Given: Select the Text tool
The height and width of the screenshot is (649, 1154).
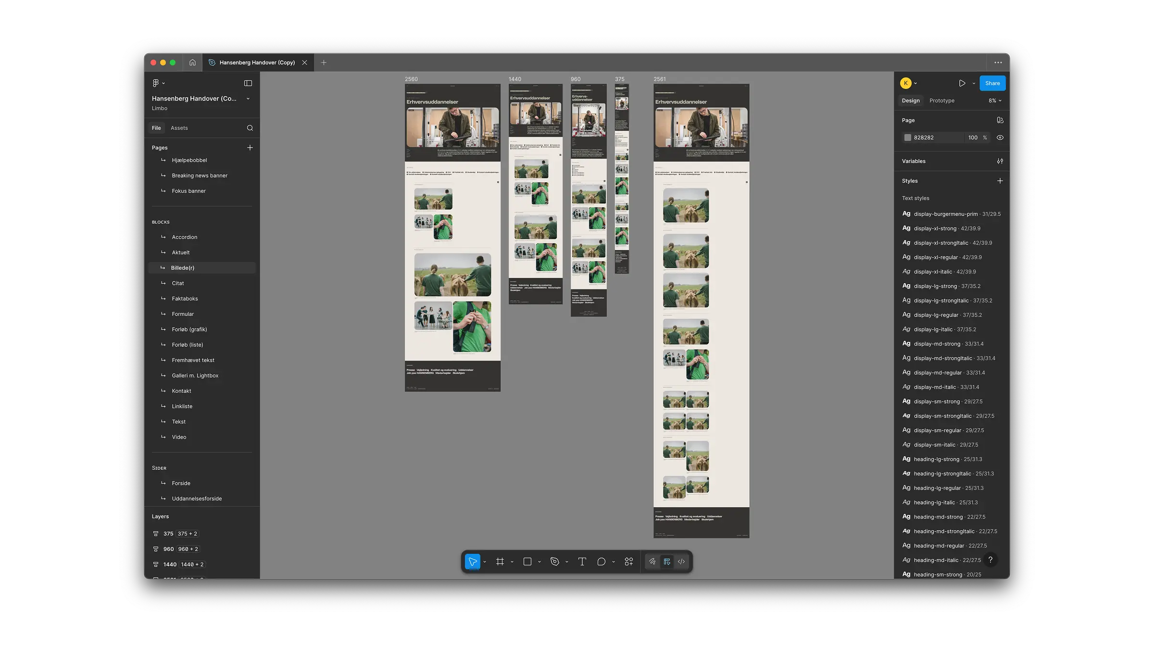Looking at the screenshot, I should point(582,562).
